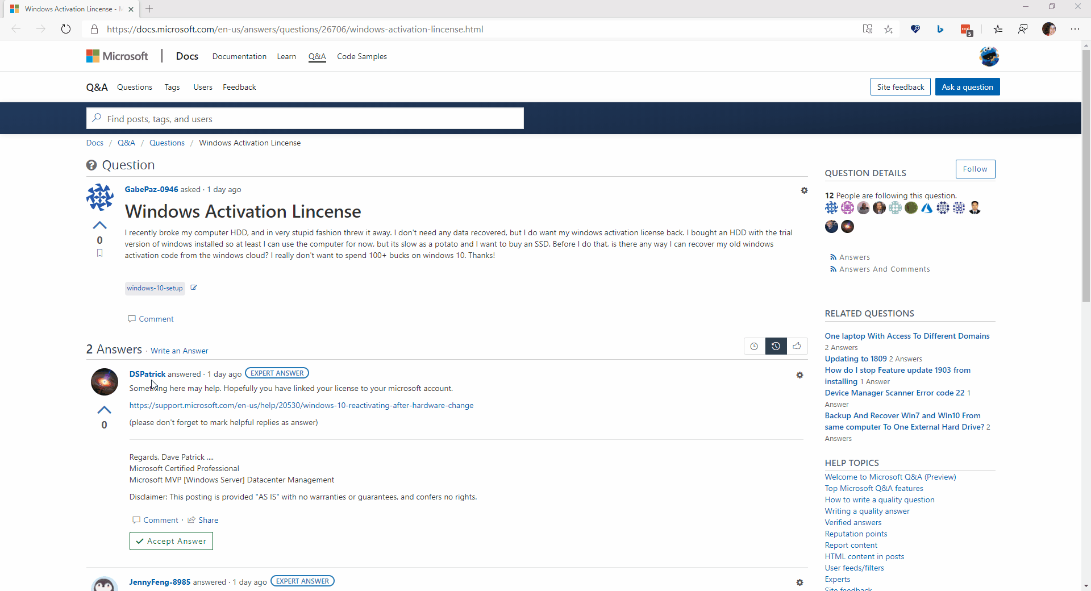The image size is (1091, 591).
Task: Open the Users tab
Action: click(x=203, y=87)
